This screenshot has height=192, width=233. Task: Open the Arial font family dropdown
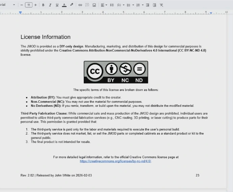point(7,5)
